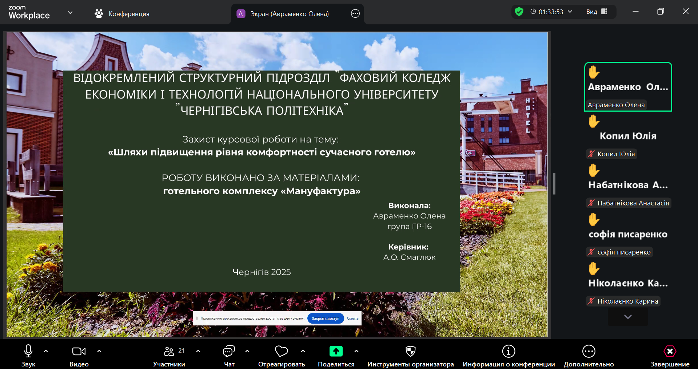Click the Скрыть link
The height and width of the screenshot is (369, 698).
point(352,318)
